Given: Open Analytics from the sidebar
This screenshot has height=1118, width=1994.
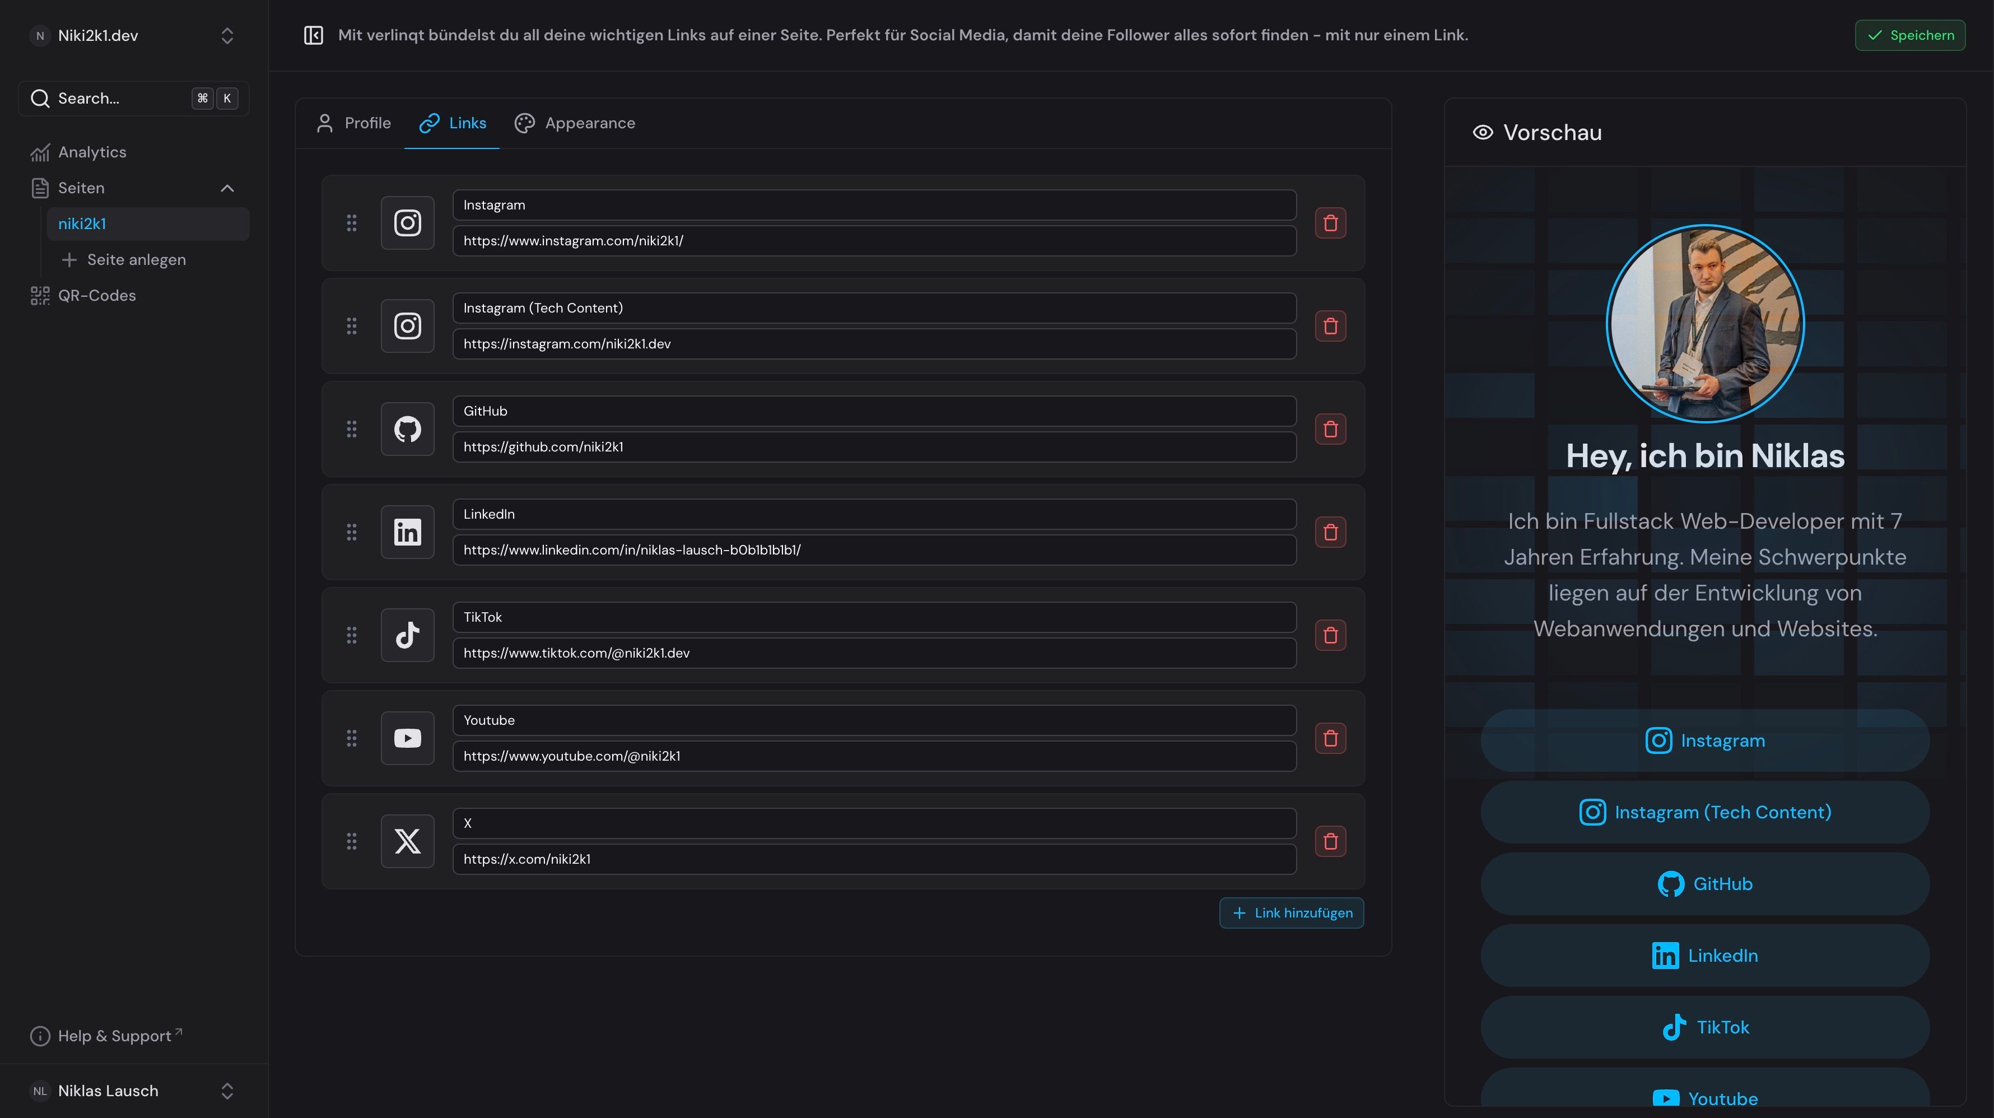Looking at the screenshot, I should (92, 152).
